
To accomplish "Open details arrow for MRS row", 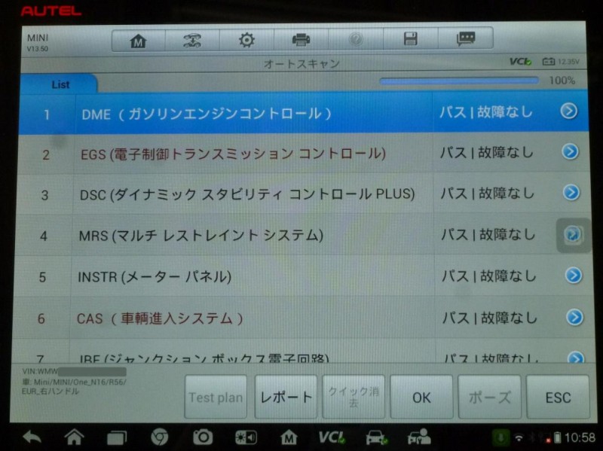I will click(x=573, y=234).
